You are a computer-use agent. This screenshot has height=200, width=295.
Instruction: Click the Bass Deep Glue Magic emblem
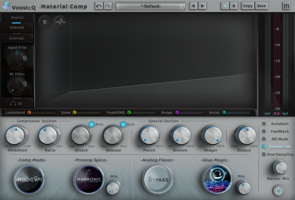[x=217, y=179]
